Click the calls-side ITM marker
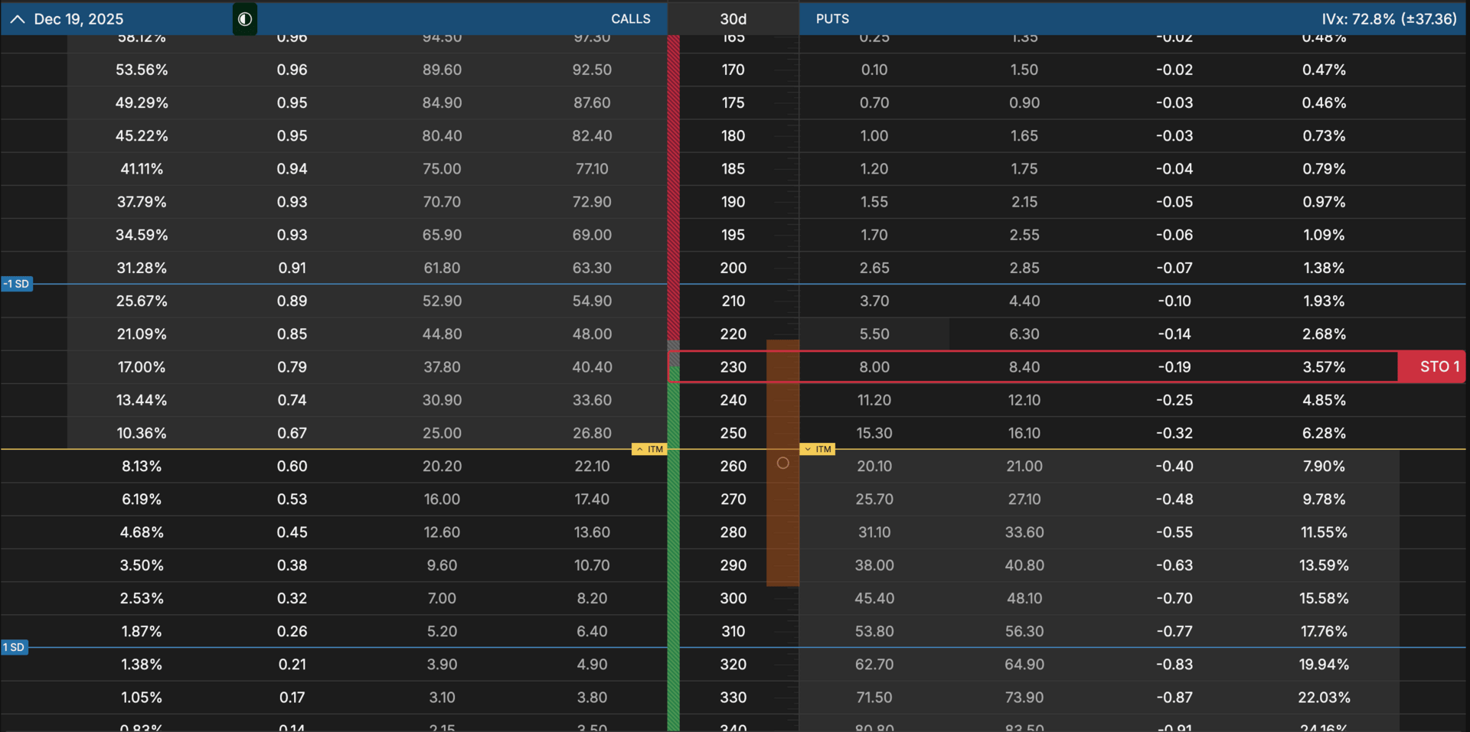Screen dimensions: 1470x732 649,449
